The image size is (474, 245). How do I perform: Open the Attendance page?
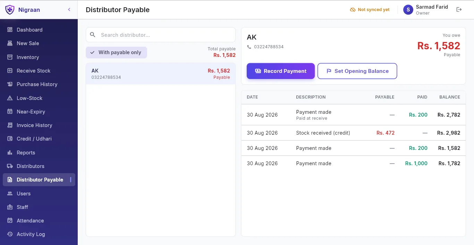(x=39, y=221)
